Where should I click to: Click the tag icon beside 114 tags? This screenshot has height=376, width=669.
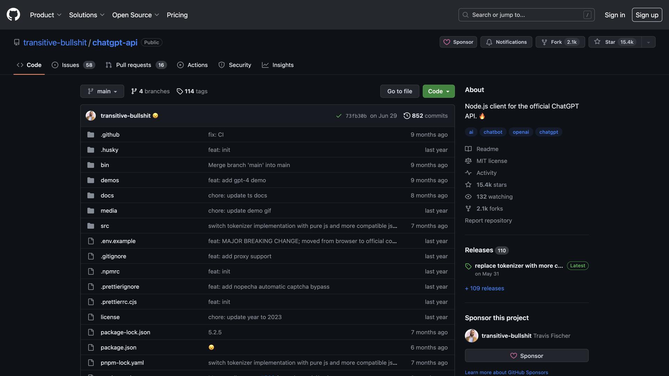coord(180,91)
